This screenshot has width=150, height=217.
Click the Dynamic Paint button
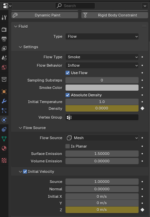click(45, 15)
